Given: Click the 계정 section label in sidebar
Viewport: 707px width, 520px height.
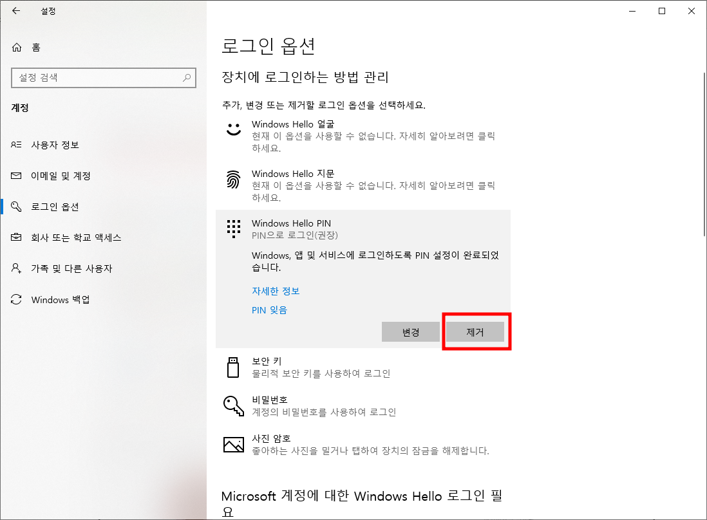Looking at the screenshot, I should (20, 107).
